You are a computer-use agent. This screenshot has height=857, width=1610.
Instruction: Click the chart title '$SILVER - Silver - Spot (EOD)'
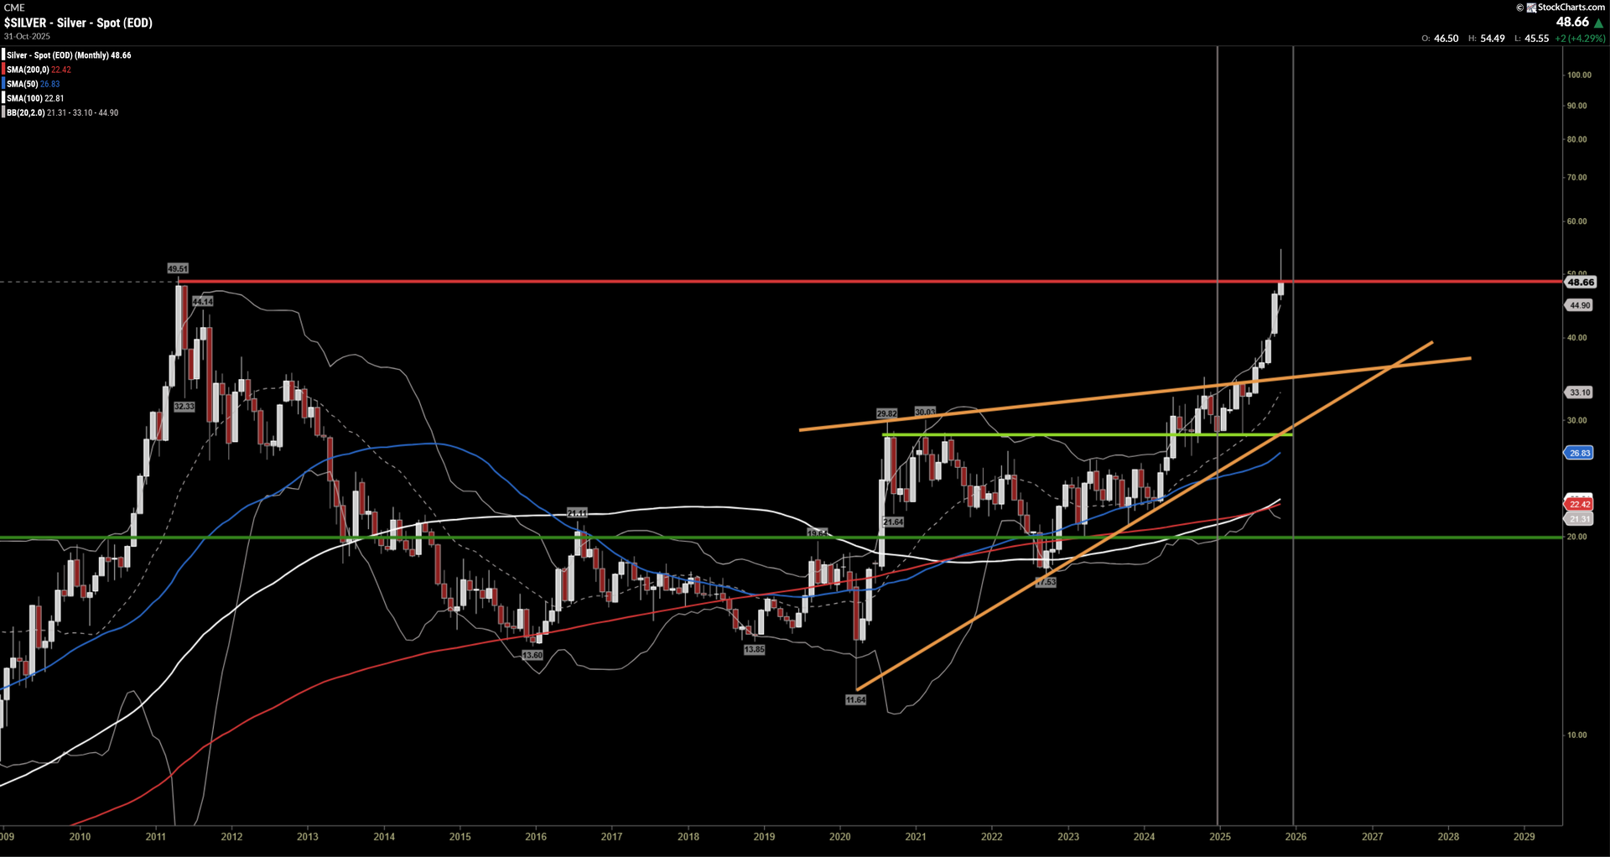point(78,23)
